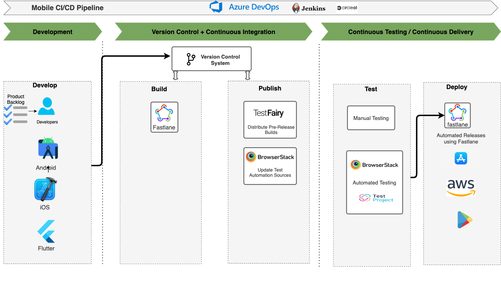Screen dimensions: 501x296
Task: Click the AWS logo
Action: point(461,188)
